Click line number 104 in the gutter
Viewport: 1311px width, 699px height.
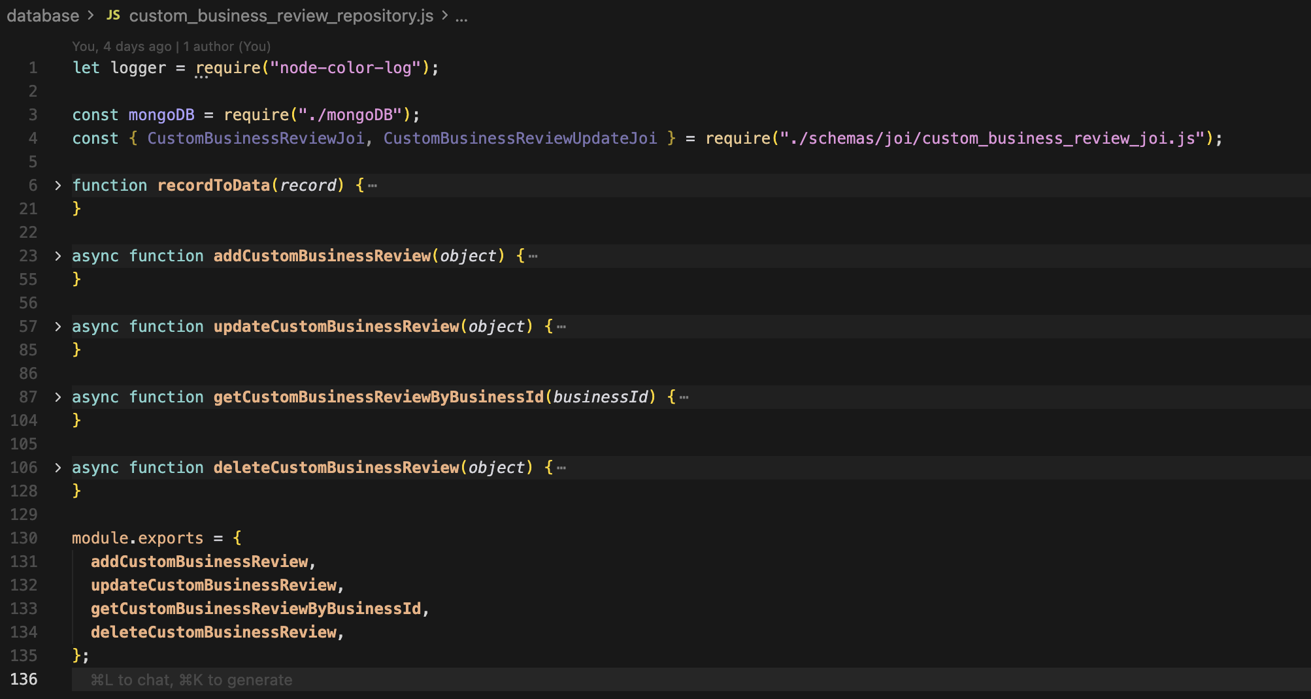pyautogui.click(x=24, y=421)
